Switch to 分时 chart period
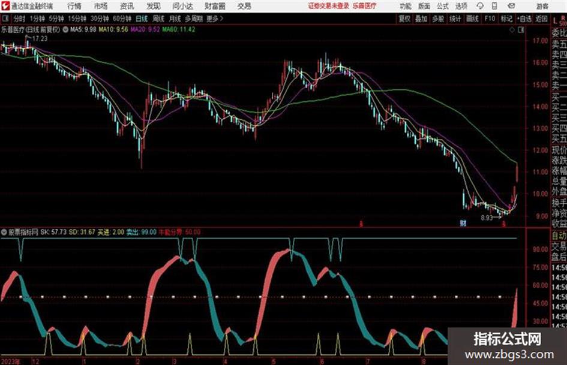The height and width of the screenshot is (365, 567). (x=19, y=19)
